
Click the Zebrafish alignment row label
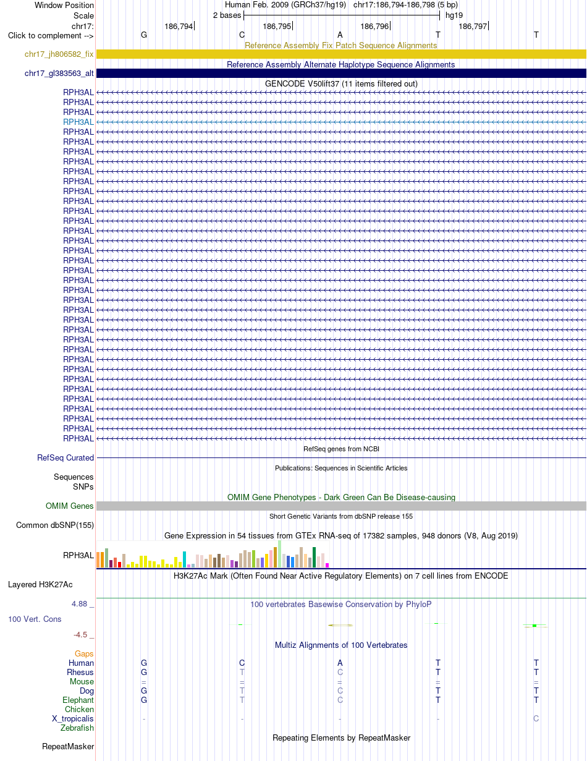pyautogui.click(x=77, y=728)
